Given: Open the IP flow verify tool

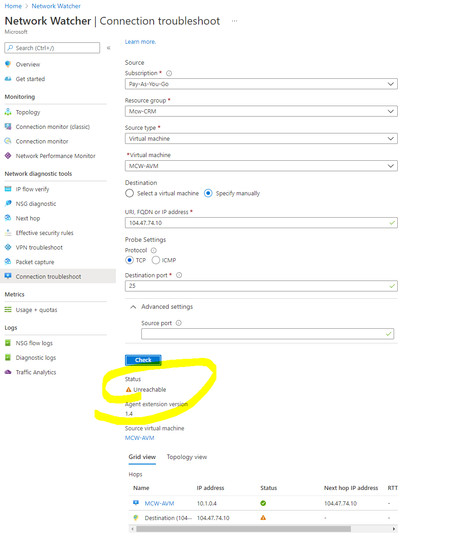Looking at the screenshot, I should (31, 189).
